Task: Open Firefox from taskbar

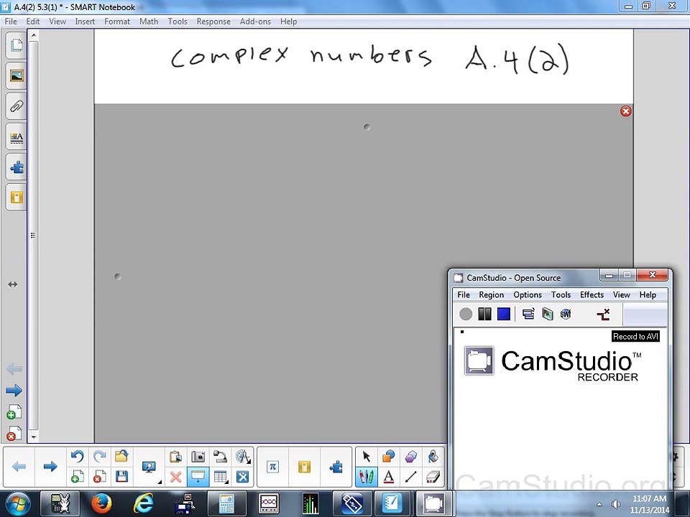Action: [101, 503]
